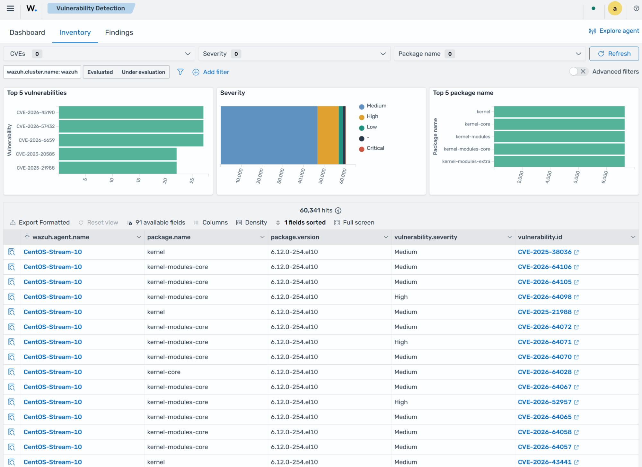Viewport: 642px width, 467px height.
Task: Expand the CVEs dropdown
Action: (x=99, y=54)
